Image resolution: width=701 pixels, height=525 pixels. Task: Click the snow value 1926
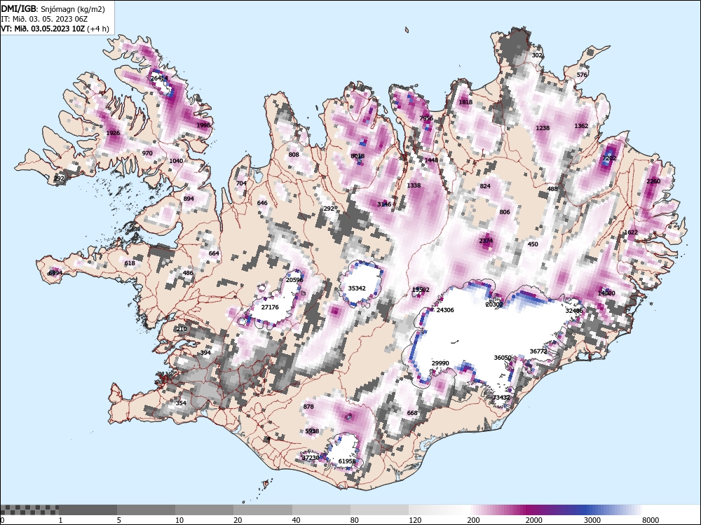[113, 133]
